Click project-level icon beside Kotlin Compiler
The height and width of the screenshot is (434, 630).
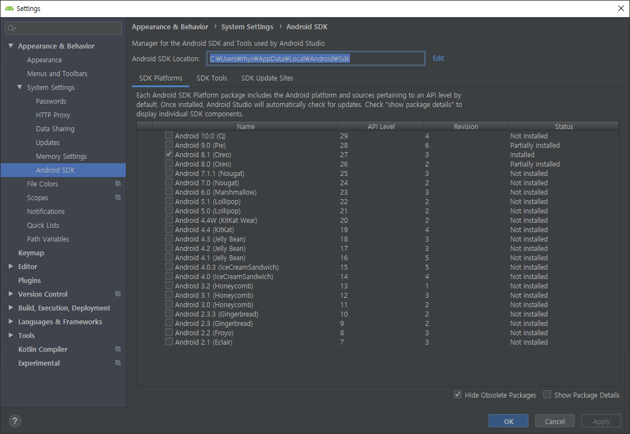point(118,349)
